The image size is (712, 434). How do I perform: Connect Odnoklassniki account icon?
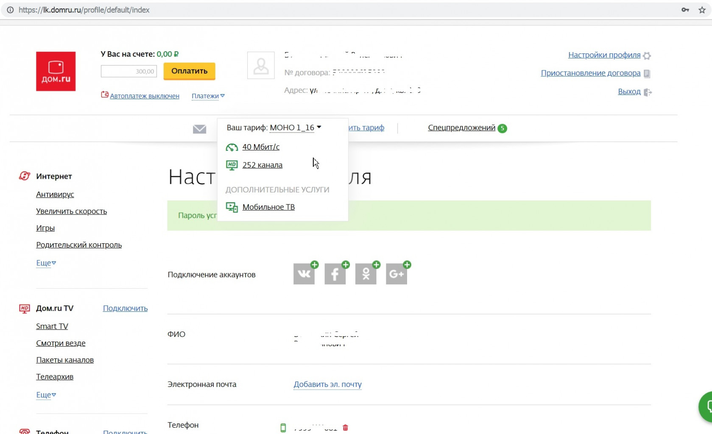coord(366,274)
